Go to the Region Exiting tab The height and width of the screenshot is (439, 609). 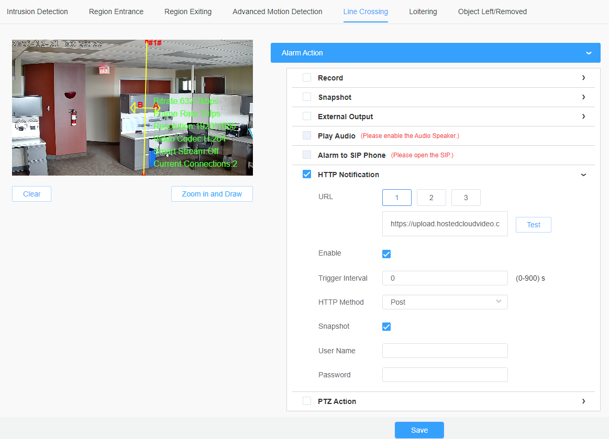pos(188,11)
